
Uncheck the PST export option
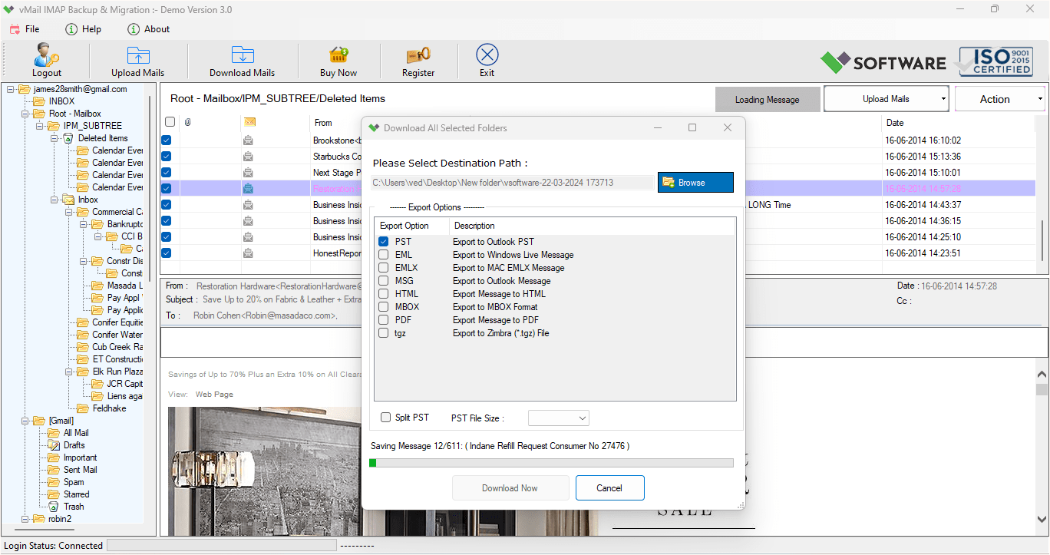[384, 242]
